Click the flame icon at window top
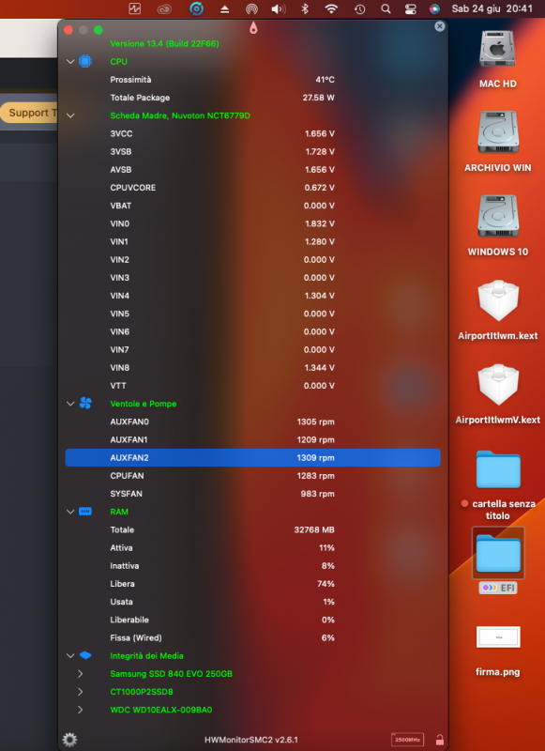The width and height of the screenshot is (545, 751). [x=253, y=28]
